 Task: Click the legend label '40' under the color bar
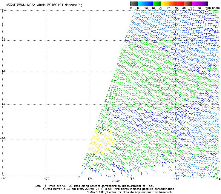tap(192, 8)
